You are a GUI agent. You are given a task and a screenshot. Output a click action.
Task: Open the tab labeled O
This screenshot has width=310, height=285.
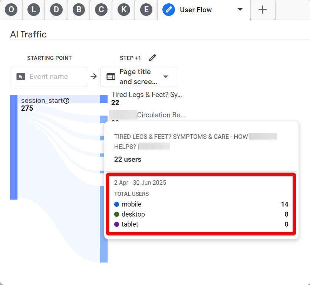[x=11, y=10]
